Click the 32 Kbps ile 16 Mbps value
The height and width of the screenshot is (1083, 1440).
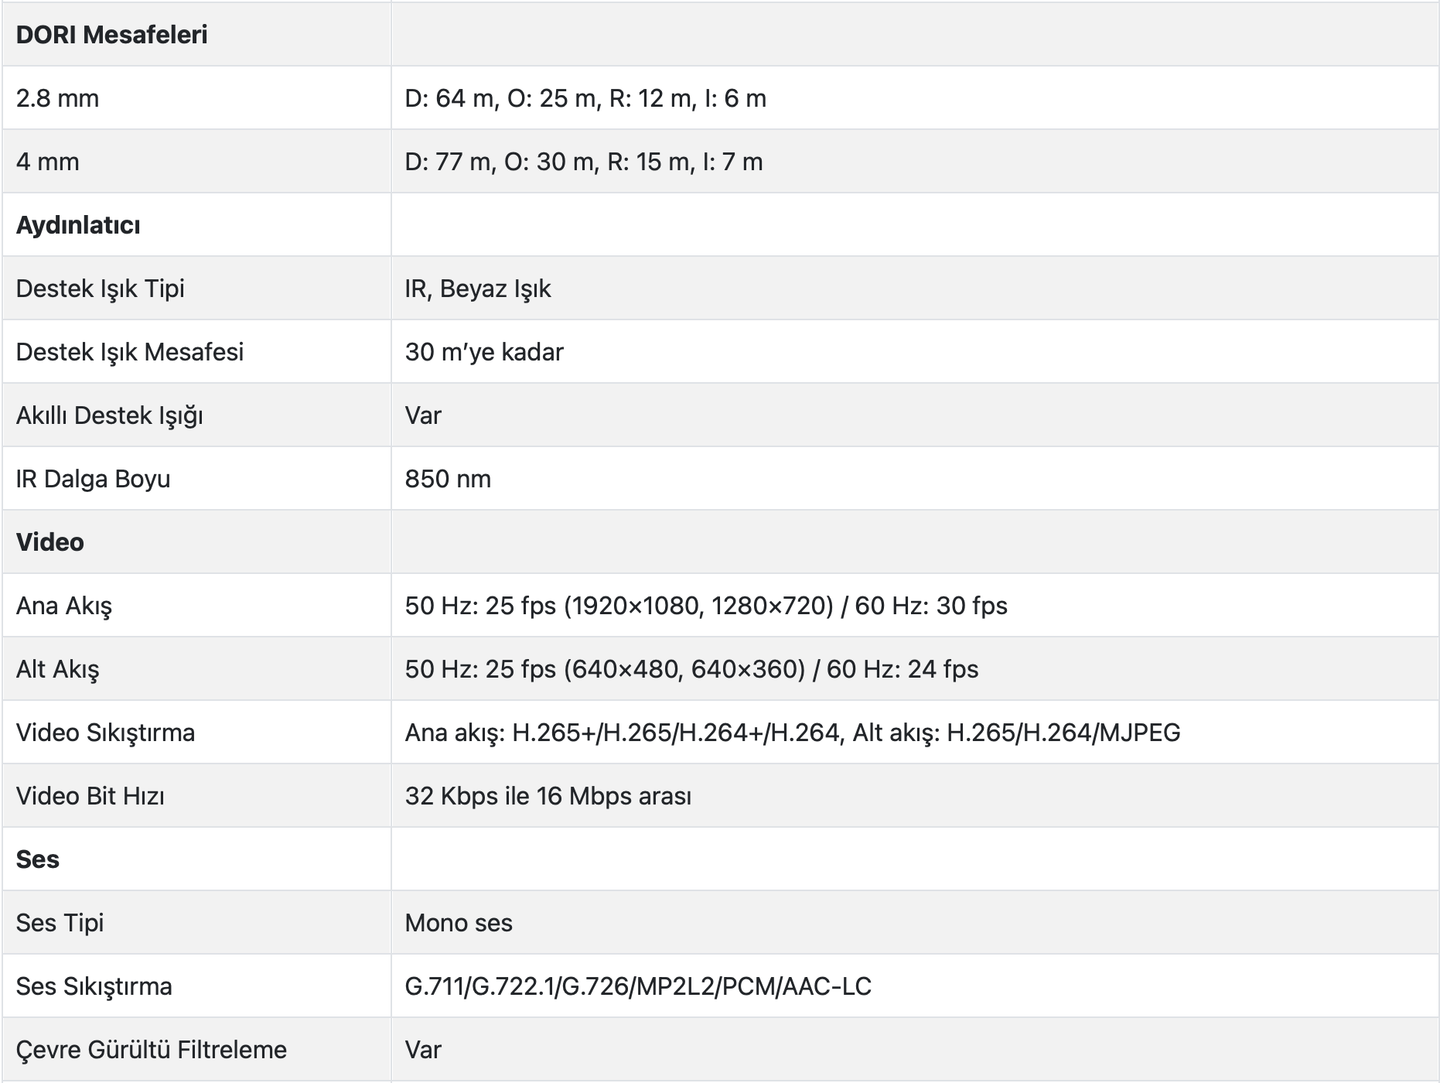pyautogui.click(x=548, y=796)
